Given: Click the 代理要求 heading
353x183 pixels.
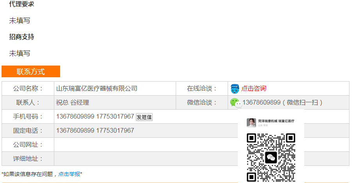Looking at the screenshot, I should click(21, 4).
